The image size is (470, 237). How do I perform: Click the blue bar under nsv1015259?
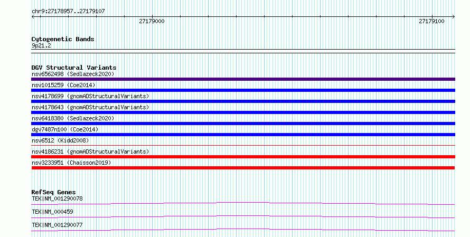coord(243,90)
